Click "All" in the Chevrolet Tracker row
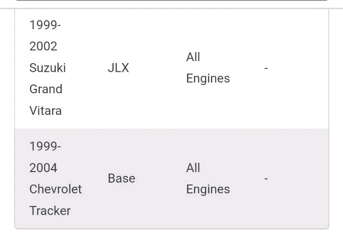Viewport: 343px width, 239px height. click(x=193, y=168)
